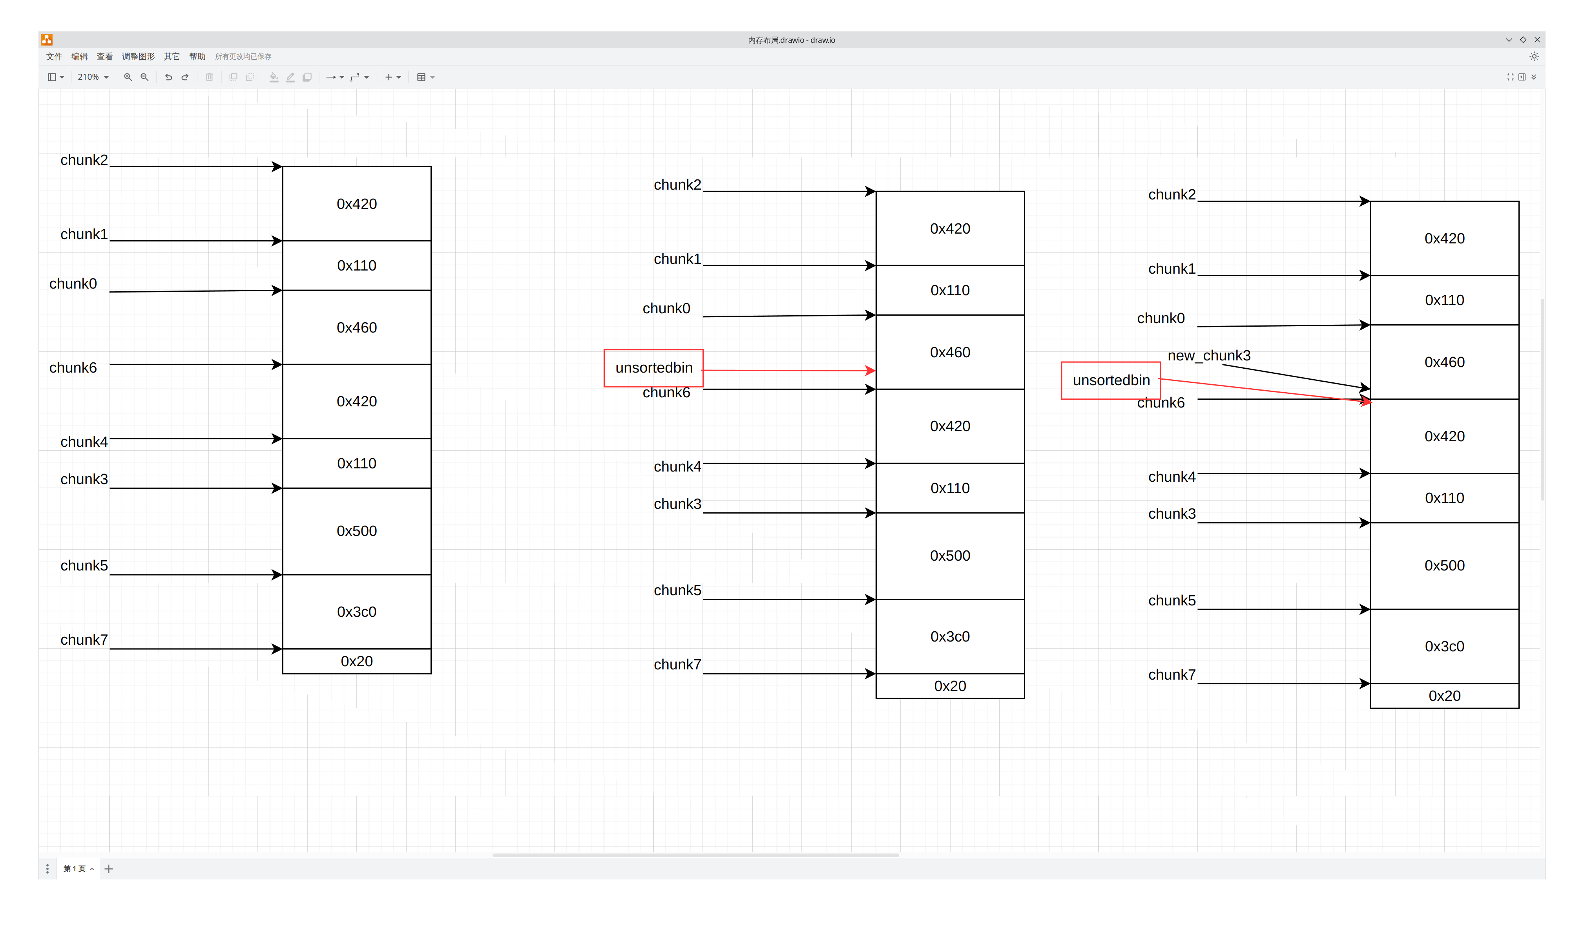Screen dimensions: 1584x925
Task: Click the zoom out magnifier icon
Action: pos(144,77)
